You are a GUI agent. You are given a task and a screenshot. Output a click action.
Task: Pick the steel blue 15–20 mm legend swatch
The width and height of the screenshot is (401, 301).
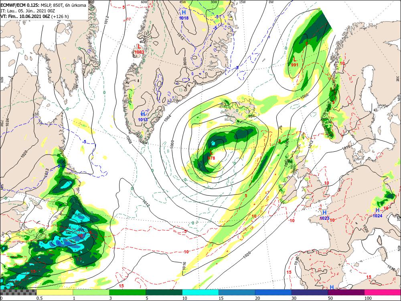237,292
